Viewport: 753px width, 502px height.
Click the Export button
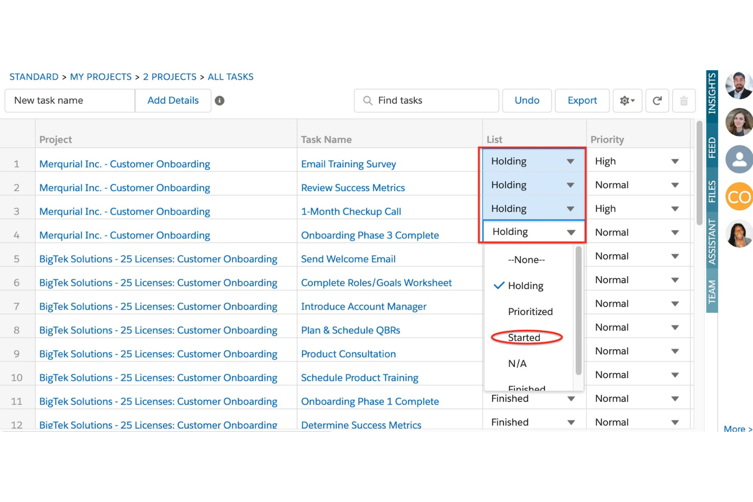point(582,100)
